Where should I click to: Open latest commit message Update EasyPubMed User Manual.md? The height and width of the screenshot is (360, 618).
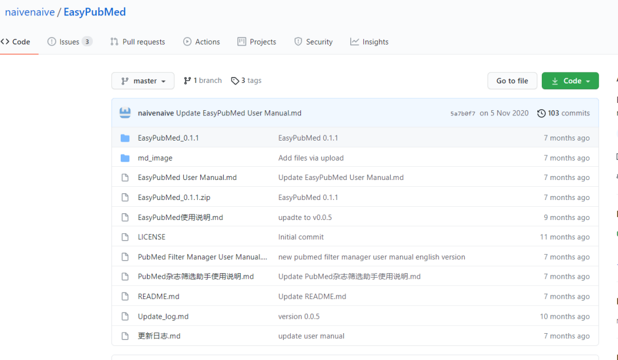coord(239,113)
